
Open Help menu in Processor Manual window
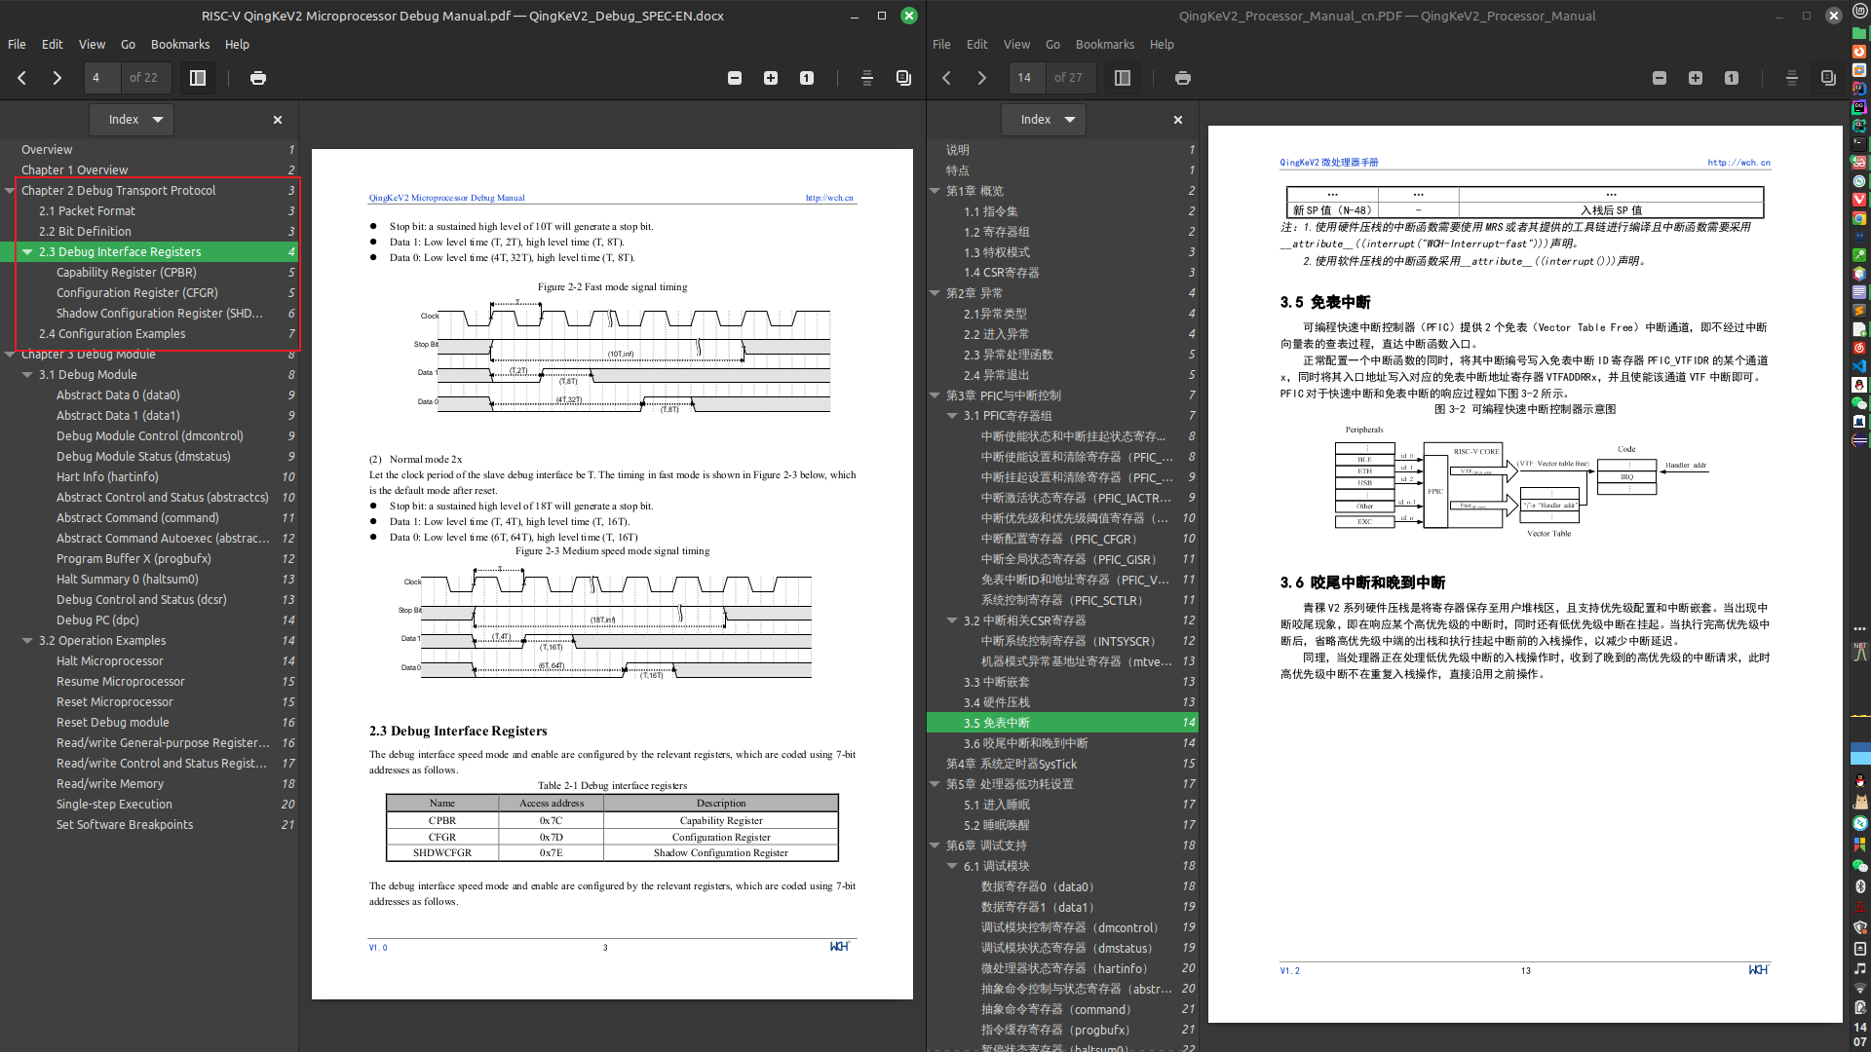pyautogui.click(x=1162, y=45)
